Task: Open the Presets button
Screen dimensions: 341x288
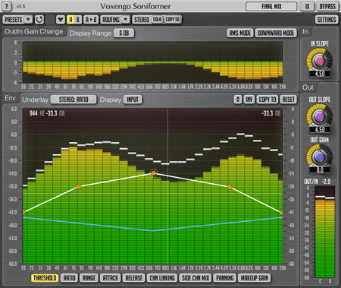Action: tap(14, 20)
